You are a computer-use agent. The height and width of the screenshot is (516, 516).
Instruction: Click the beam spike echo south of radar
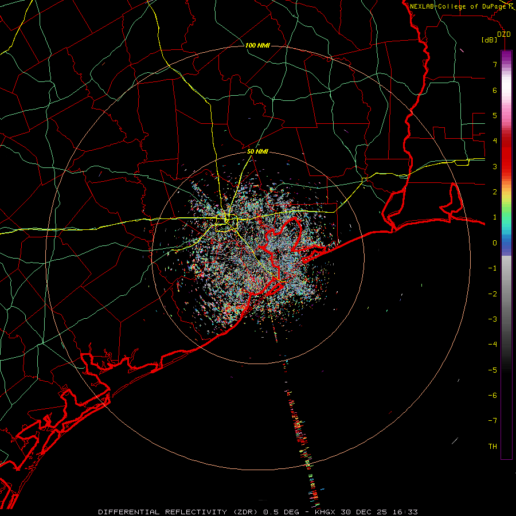pos(301,435)
